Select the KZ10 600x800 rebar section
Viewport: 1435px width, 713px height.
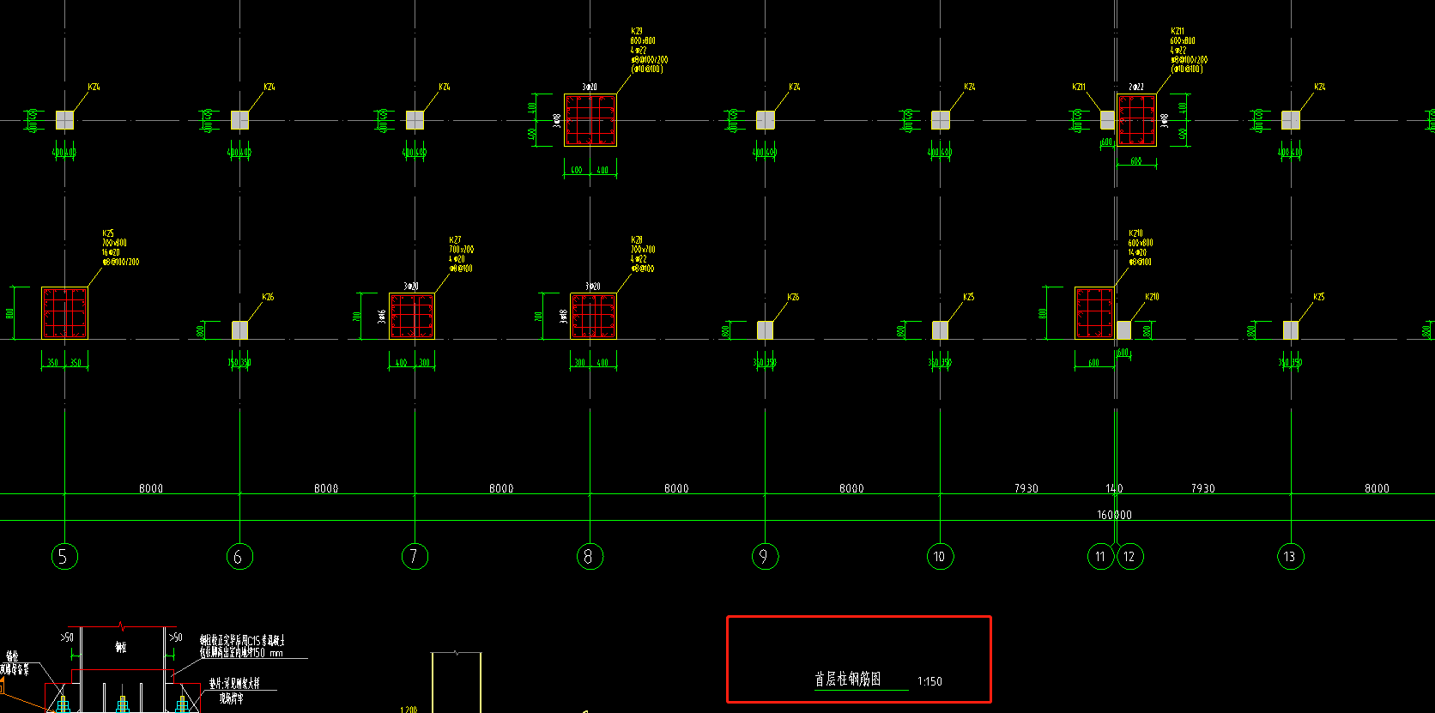pyautogui.click(x=1094, y=313)
